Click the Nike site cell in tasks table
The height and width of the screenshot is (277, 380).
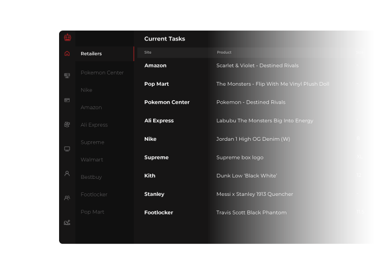[150, 139]
